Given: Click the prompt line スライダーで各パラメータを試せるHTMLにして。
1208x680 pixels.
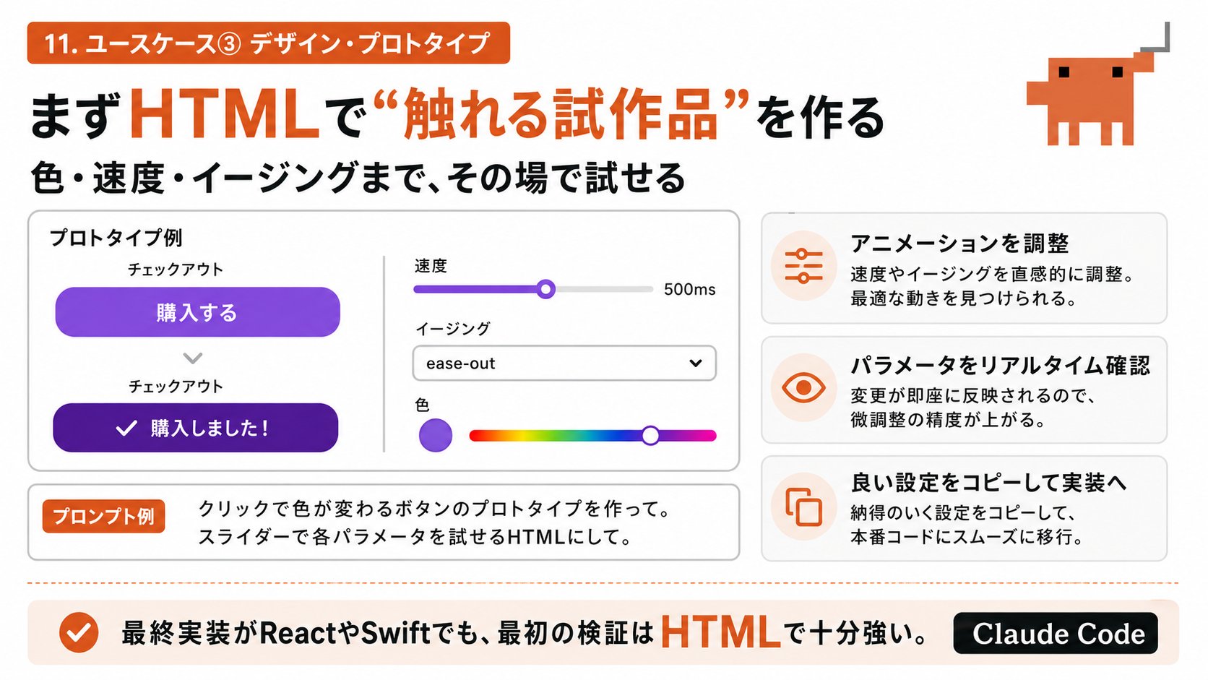Looking at the screenshot, I should (415, 537).
